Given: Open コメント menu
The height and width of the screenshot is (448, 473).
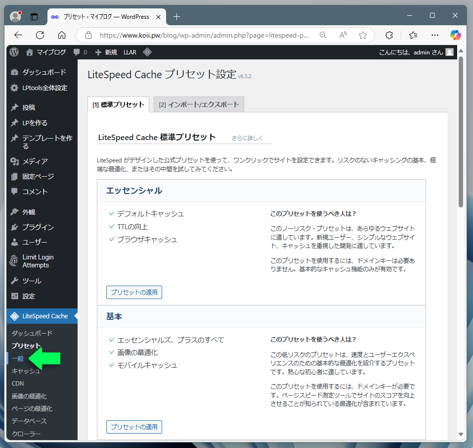Looking at the screenshot, I should pos(42,192).
